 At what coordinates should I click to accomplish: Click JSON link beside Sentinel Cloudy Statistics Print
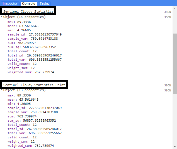coord(167,86)
